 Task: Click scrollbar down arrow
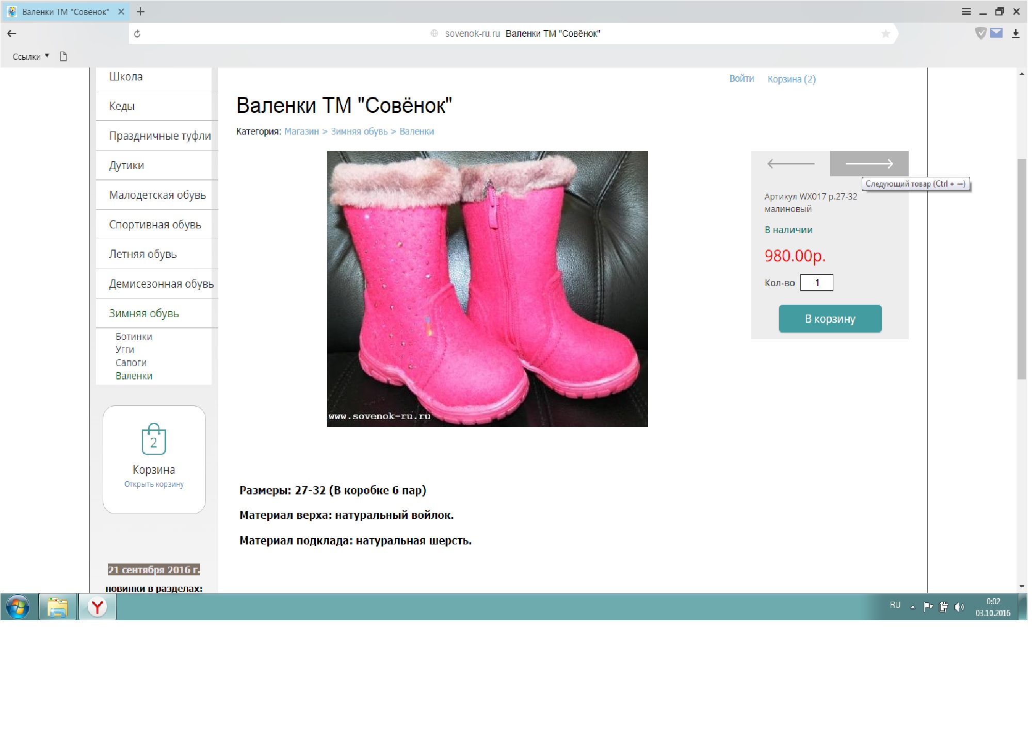(x=1022, y=587)
